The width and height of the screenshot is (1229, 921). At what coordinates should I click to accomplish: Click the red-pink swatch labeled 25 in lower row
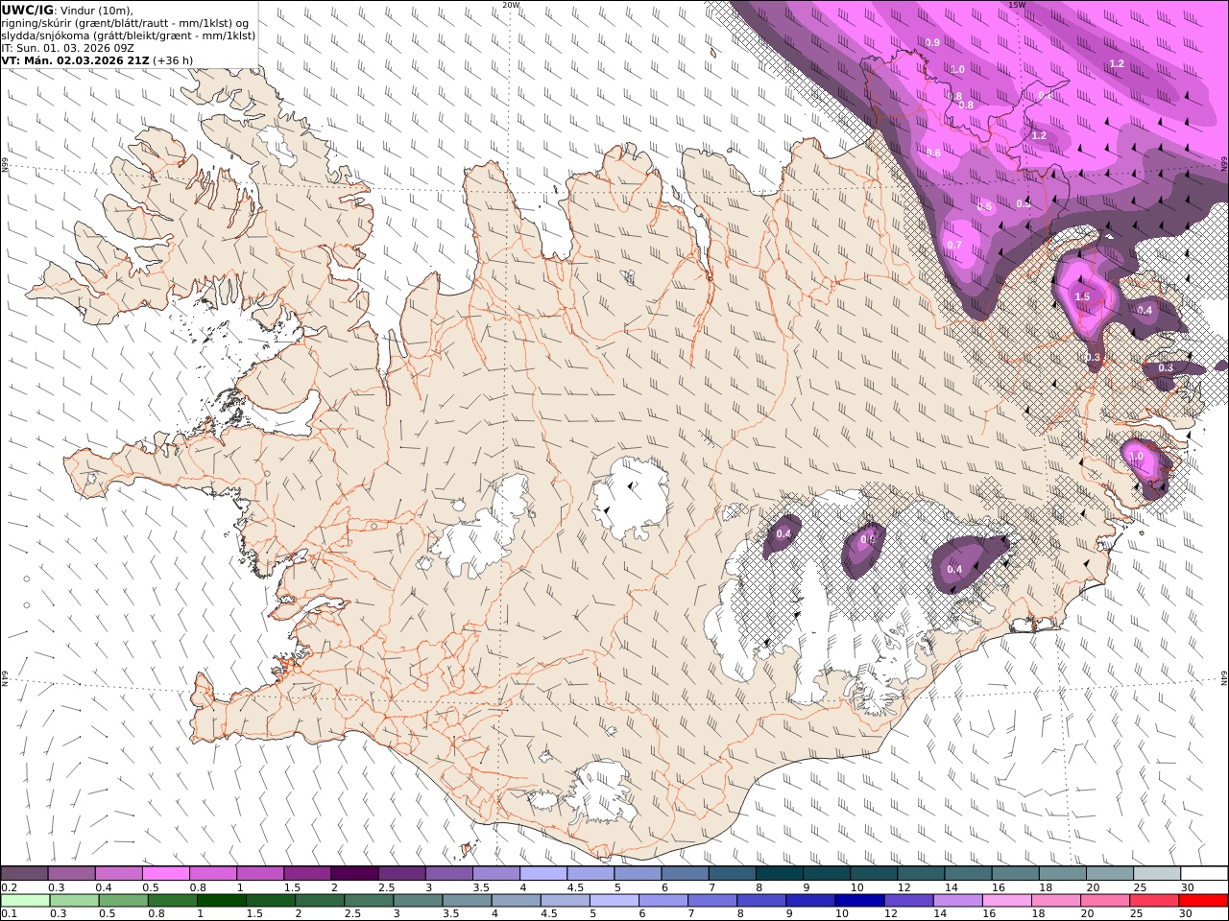click(x=1153, y=900)
